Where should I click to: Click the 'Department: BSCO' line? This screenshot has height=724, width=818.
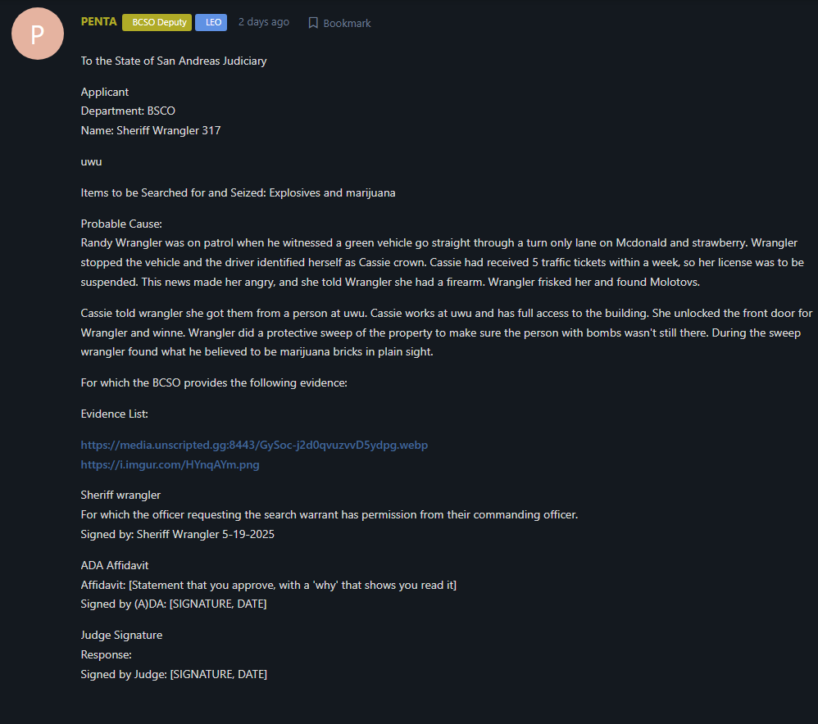[128, 111]
